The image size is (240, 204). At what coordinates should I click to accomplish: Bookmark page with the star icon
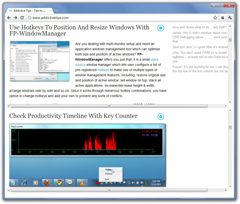[x=215, y=18]
